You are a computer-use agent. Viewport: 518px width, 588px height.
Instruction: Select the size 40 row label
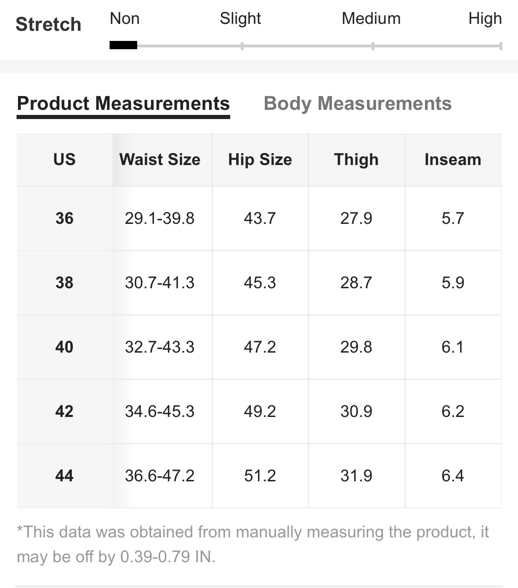pos(64,347)
